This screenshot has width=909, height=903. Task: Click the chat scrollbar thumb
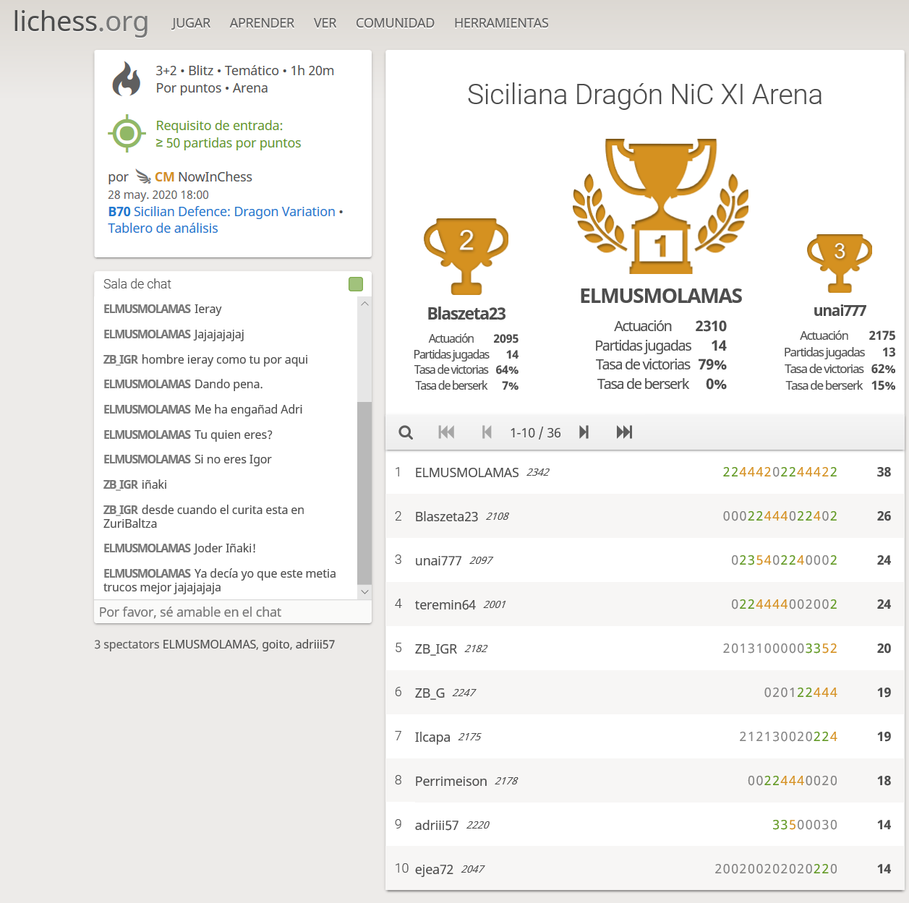tap(364, 492)
